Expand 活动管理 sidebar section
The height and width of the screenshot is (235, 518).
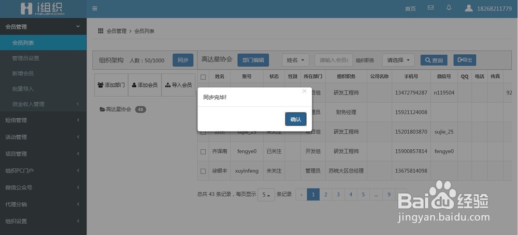pyautogui.click(x=43, y=137)
